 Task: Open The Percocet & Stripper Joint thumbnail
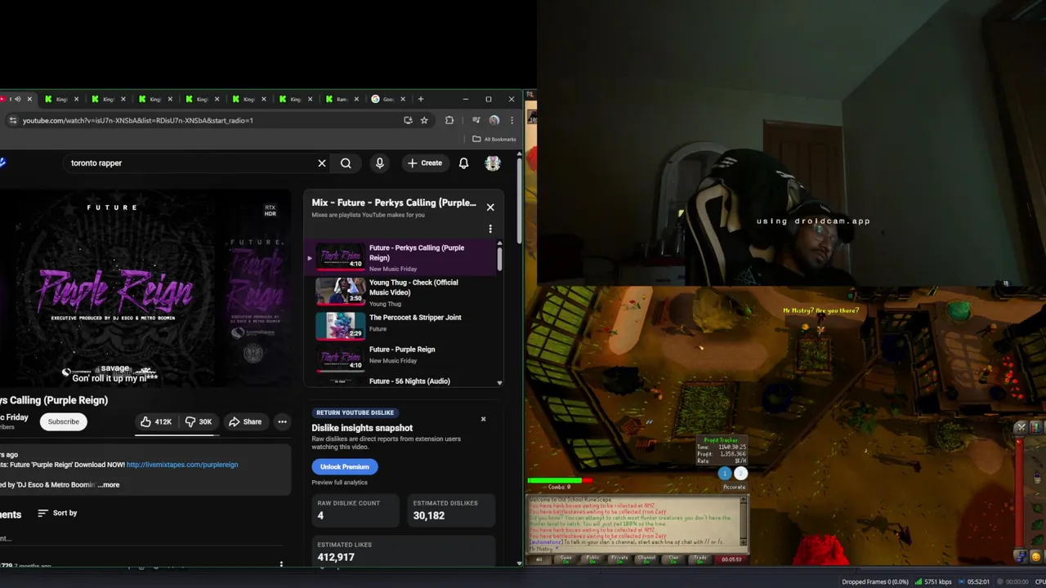pos(340,327)
